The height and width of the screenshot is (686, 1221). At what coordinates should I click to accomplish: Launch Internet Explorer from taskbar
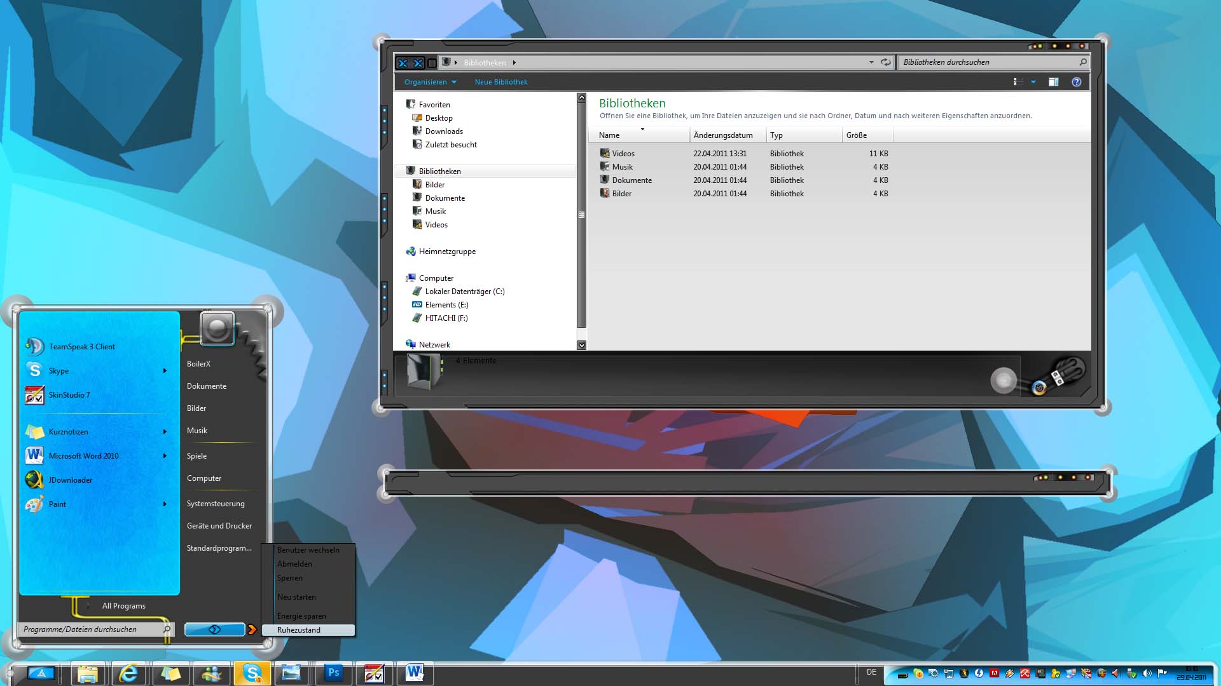pyautogui.click(x=128, y=673)
